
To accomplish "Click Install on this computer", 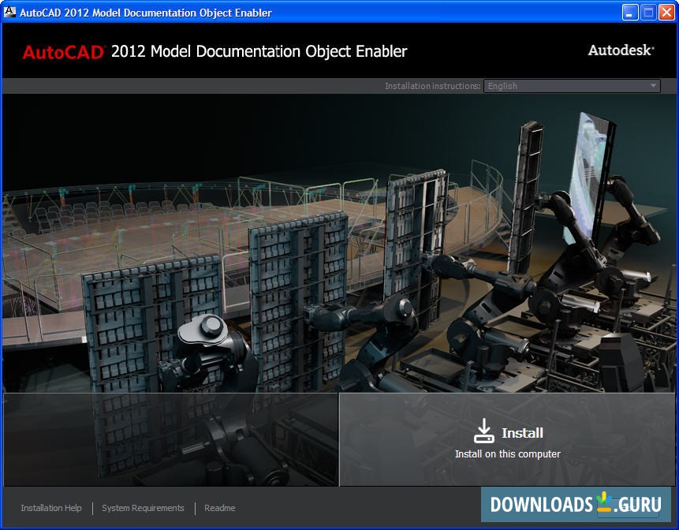I will tap(508, 453).
